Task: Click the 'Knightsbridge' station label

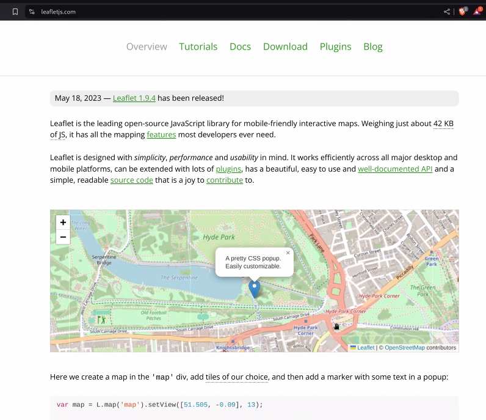Action: pyautogui.click(x=233, y=347)
